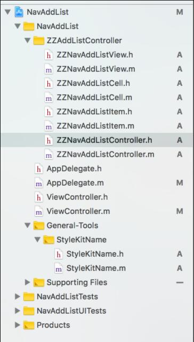The width and height of the screenshot is (194, 342).
Task: Select the StyleKitName.m file
Action: [x=96, y=268]
